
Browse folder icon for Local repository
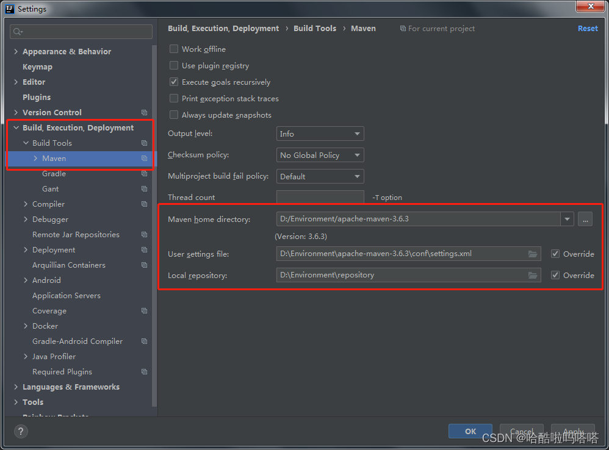coord(533,275)
